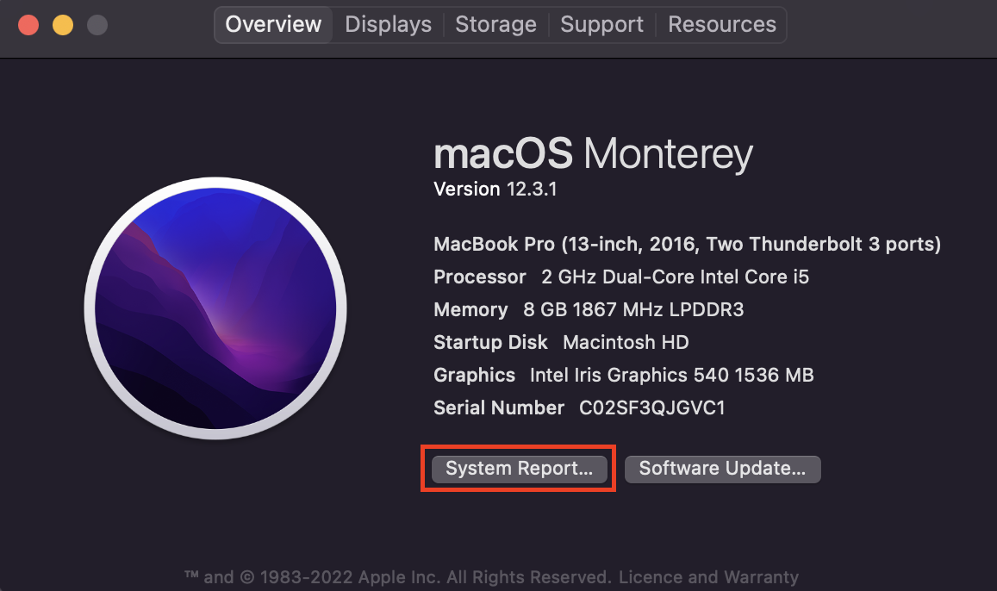This screenshot has width=997, height=591.
Task: Open the System Report
Action: click(x=518, y=469)
